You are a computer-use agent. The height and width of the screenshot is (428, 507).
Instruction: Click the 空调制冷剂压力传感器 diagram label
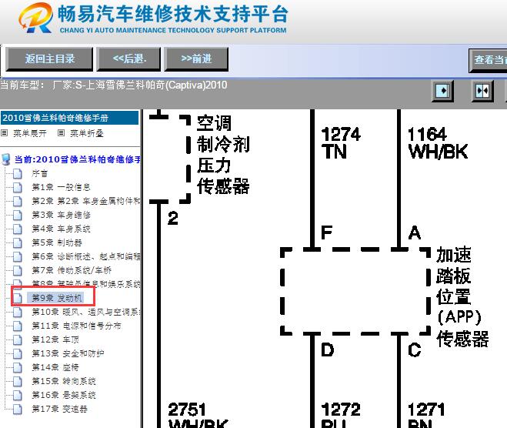tap(223, 155)
